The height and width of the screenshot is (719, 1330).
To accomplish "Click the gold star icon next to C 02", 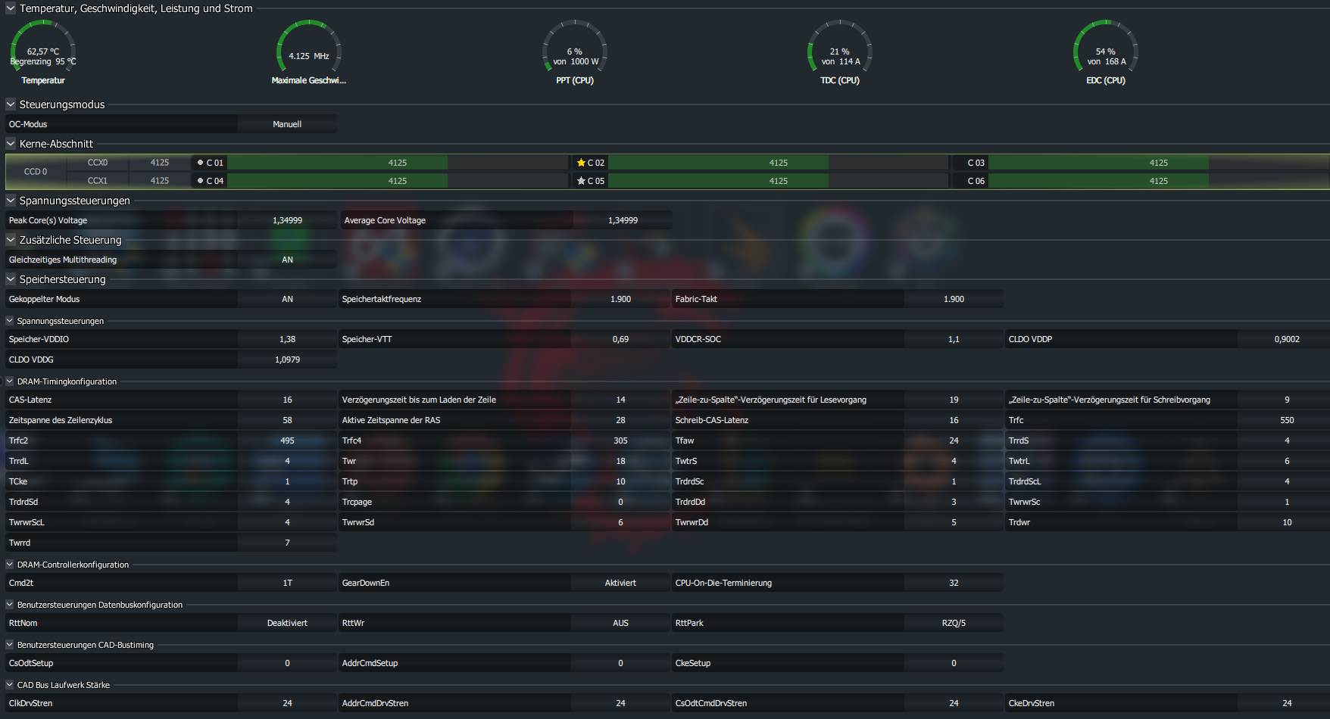I will coord(581,163).
